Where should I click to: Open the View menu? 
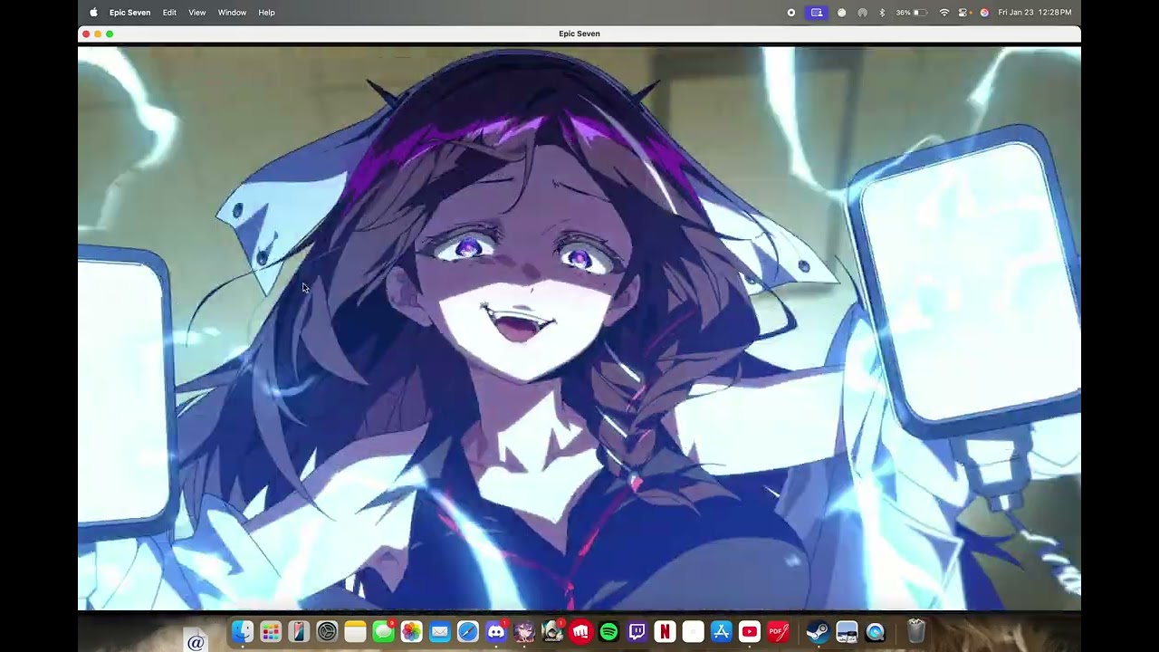pyautogui.click(x=196, y=13)
